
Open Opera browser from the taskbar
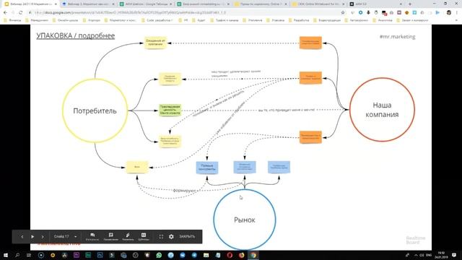pos(230,255)
